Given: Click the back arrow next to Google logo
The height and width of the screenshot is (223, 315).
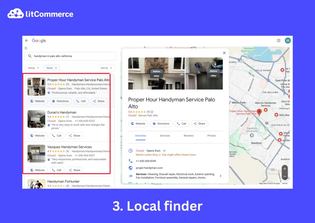Looking at the screenshot, I should click(x=27, y=41).
